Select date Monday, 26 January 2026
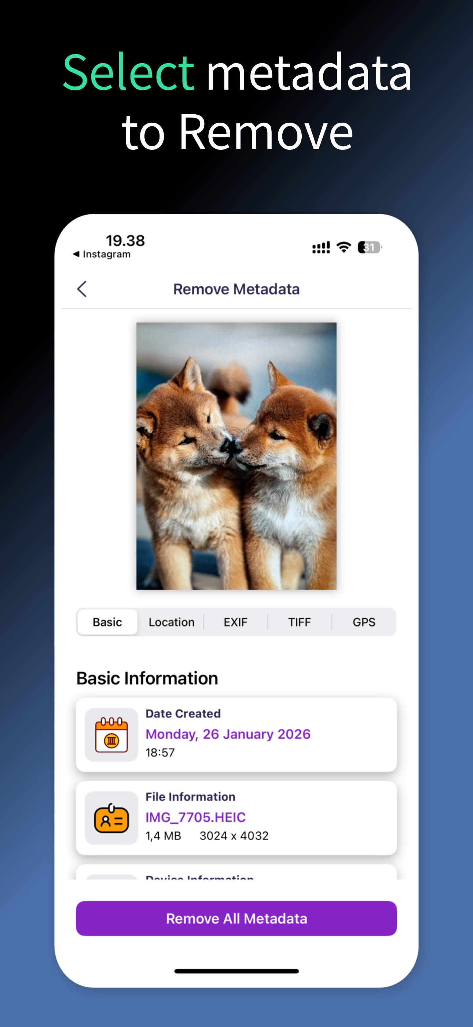 (x=228, y=734)
